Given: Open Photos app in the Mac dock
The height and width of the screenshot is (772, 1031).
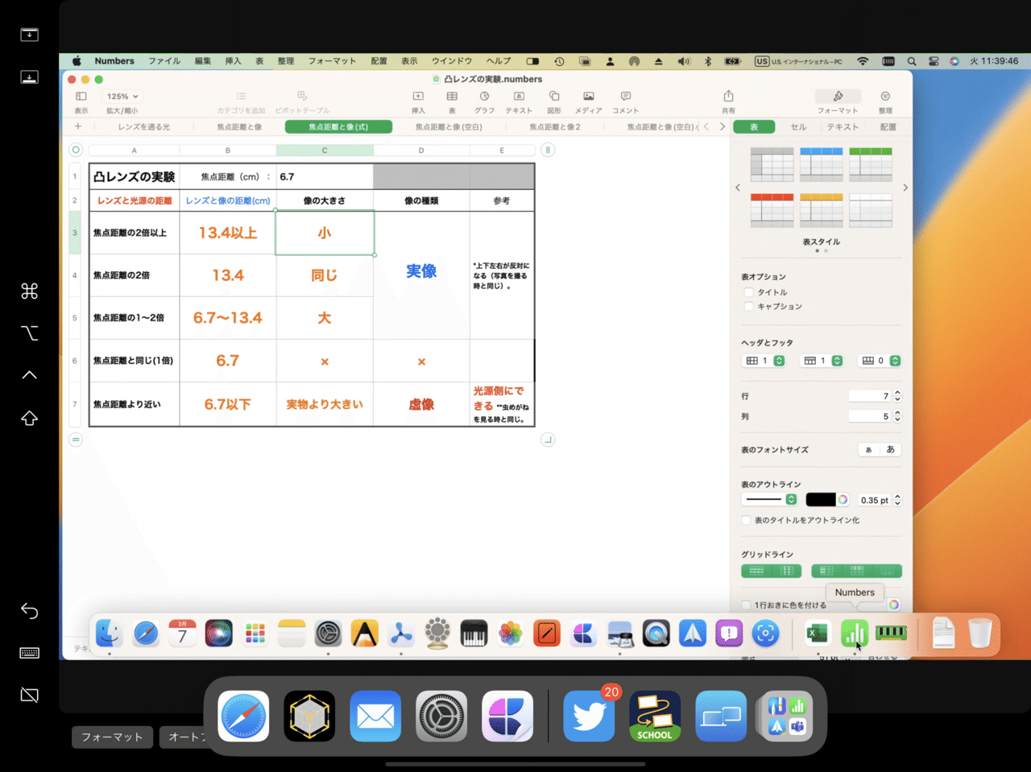Looking at the screenshot, I should coord(510,634).
